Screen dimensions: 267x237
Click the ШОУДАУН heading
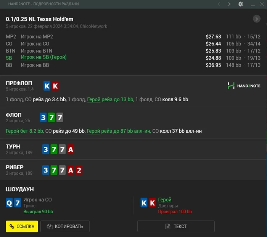[20, 189]
